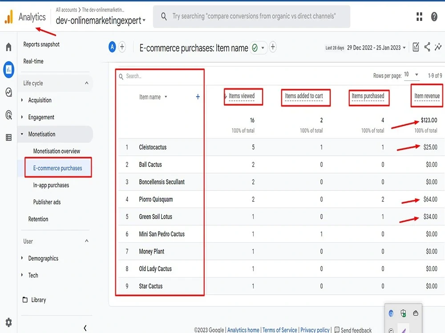Open the Google apps grid icon

tap(419, 17)
